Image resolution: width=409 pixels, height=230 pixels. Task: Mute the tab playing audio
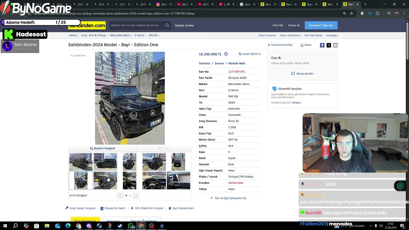coord(228,4)
